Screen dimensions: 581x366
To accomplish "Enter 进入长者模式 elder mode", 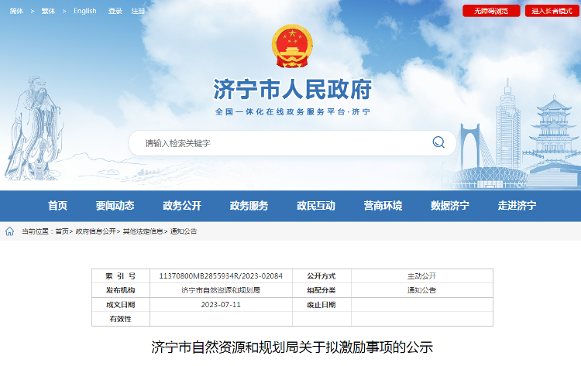I will click(552, 11).
